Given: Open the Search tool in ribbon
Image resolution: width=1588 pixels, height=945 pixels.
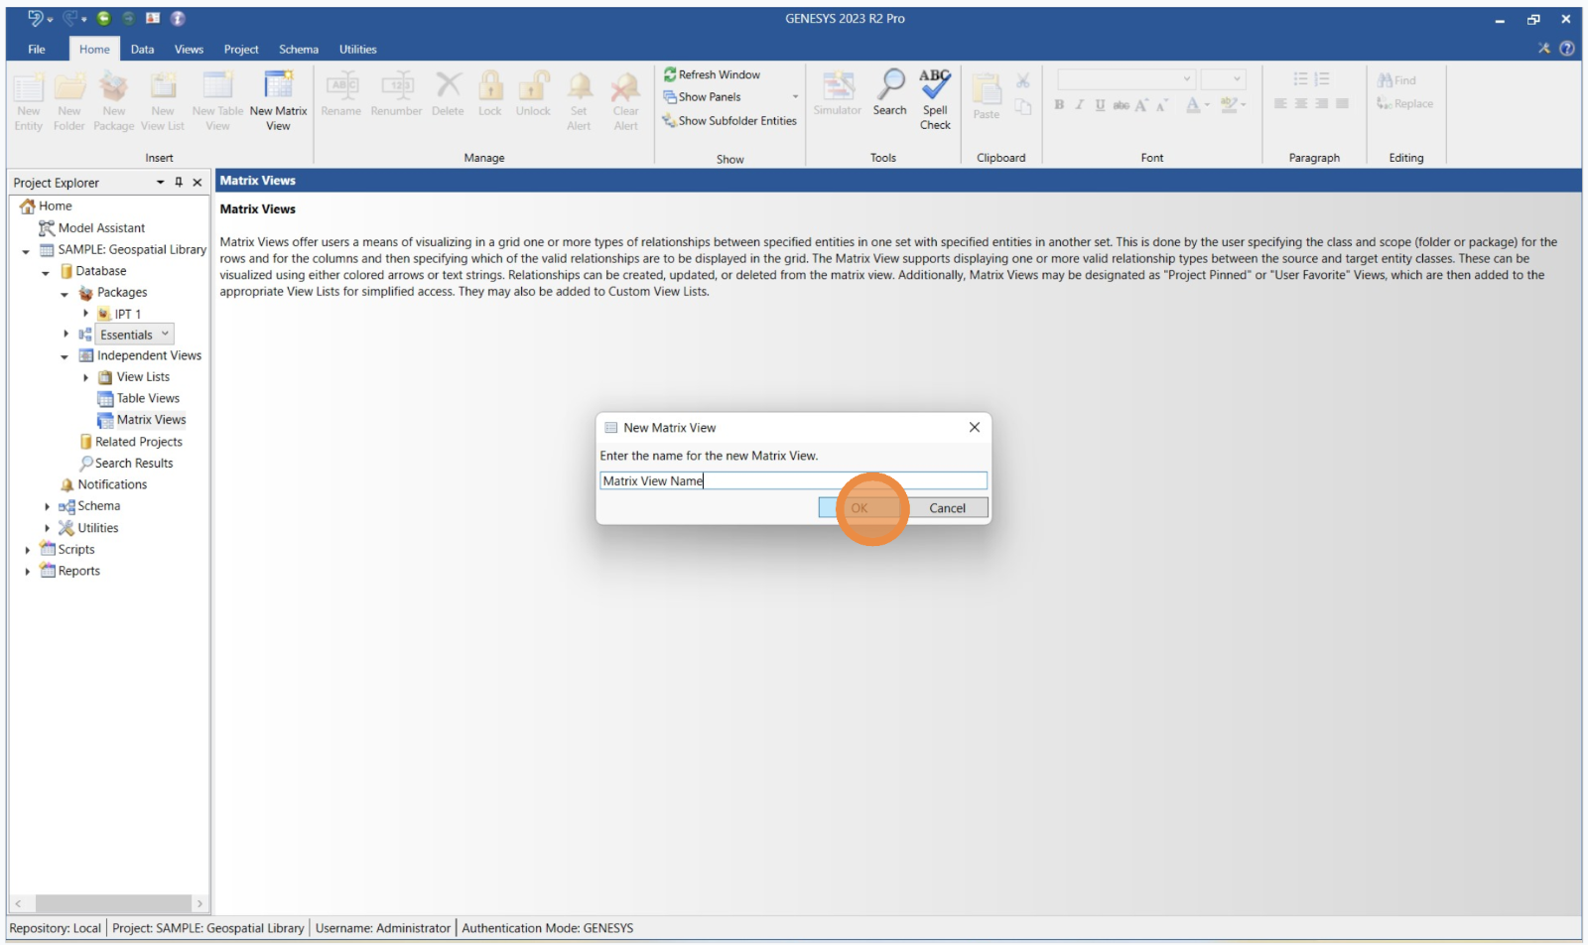Looking at the screenshot, I should coord(889,87).
